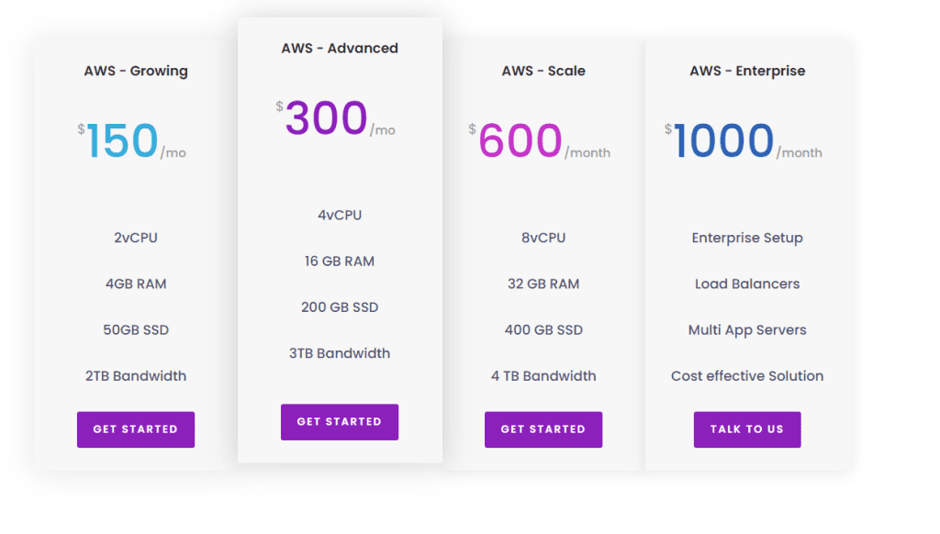
Task: Click the 600 per month price
Action: (x=520, y=141)
